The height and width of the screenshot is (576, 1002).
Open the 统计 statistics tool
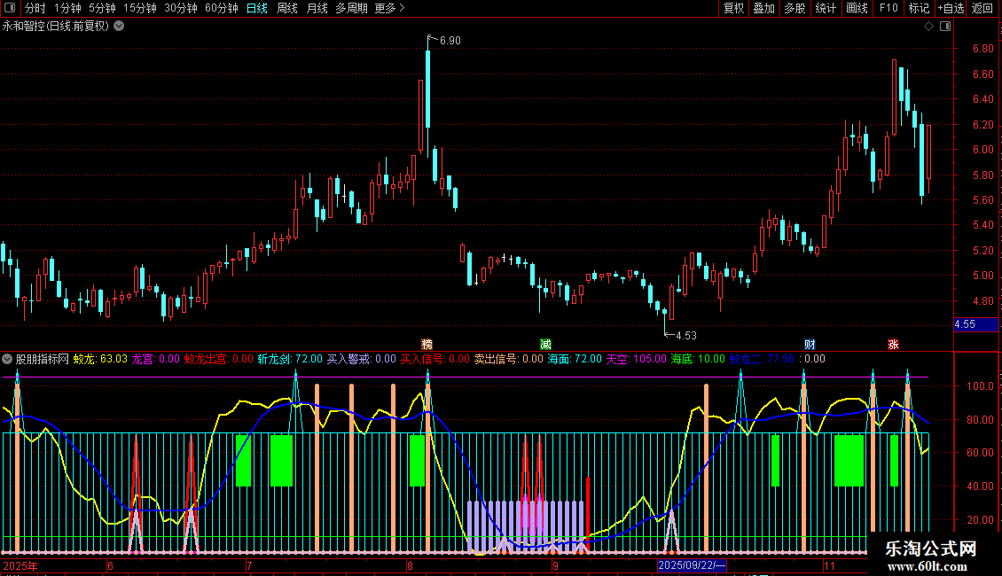[x=825, y=8]
